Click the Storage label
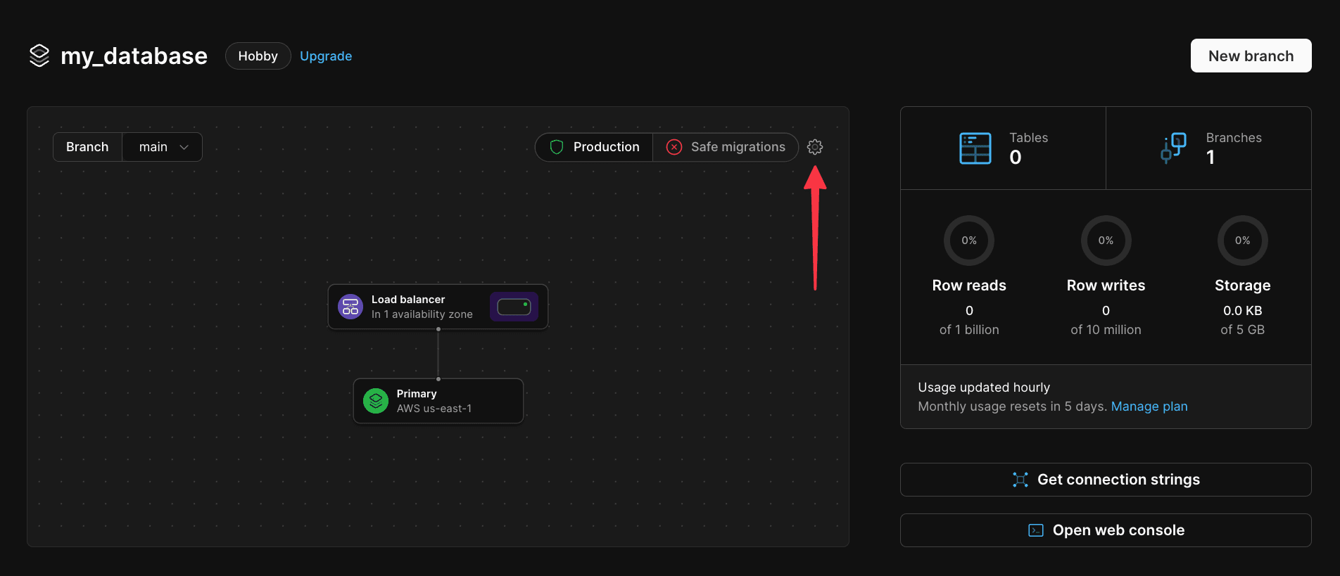The width and height of the screenshot is (1340, 576). click(x=1243, y=286)
